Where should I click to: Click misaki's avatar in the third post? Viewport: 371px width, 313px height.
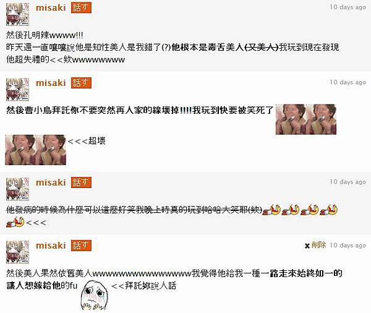(17, 189)
